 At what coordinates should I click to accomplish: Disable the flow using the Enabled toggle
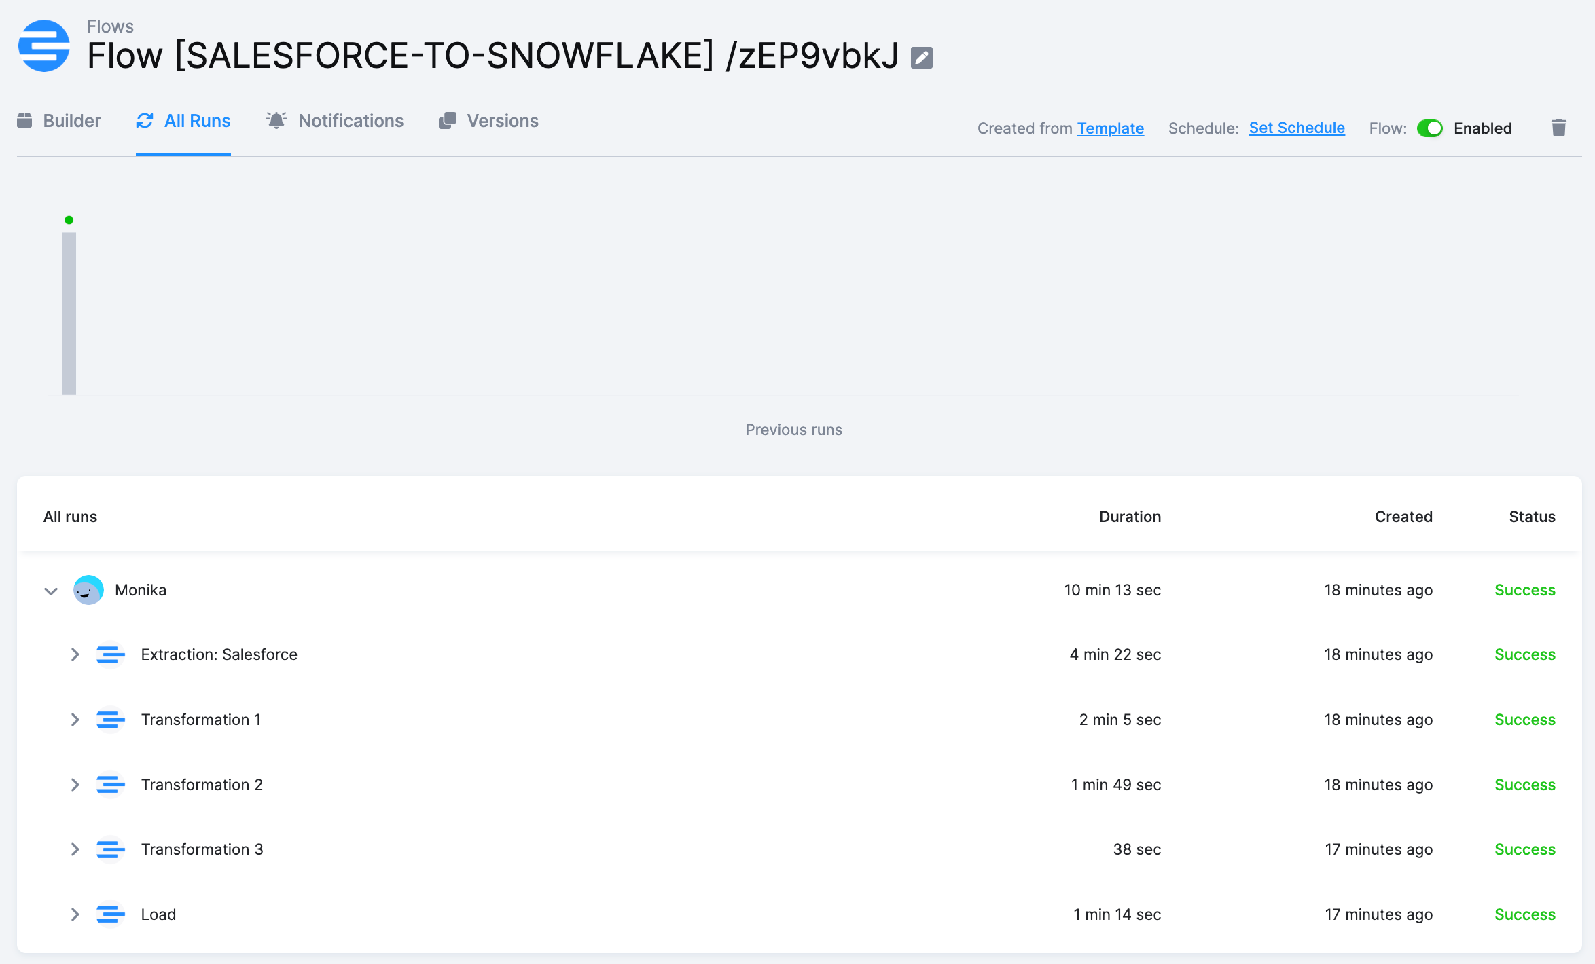tap(1430, 128)
